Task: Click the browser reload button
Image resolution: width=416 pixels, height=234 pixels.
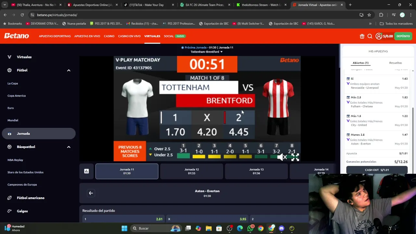Action: click(x=22, y=15)
